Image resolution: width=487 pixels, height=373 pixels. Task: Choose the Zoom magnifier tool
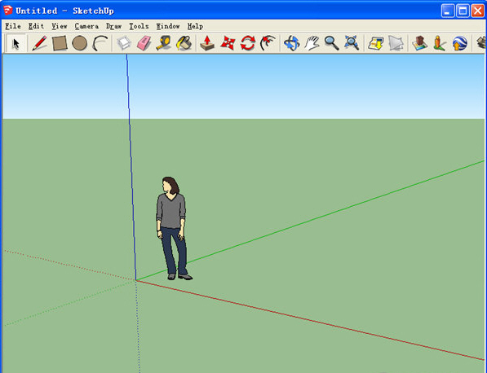pos(331,43)
